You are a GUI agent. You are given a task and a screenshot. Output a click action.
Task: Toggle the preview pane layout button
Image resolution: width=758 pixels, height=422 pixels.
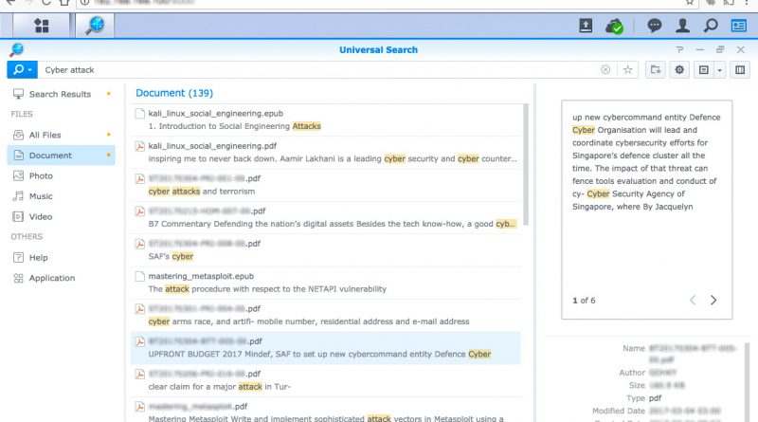(x=740, y=69)
